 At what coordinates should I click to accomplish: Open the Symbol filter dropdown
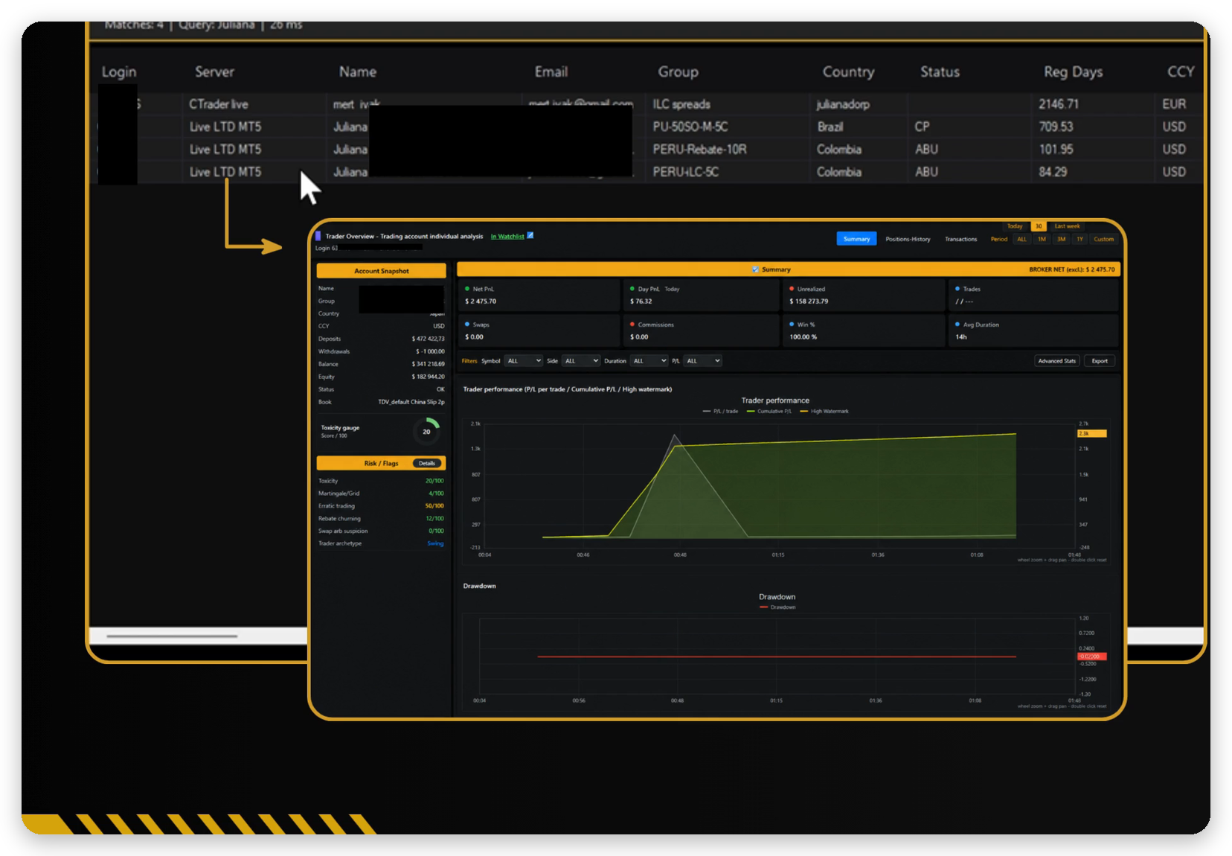click(x=524, y=361)
